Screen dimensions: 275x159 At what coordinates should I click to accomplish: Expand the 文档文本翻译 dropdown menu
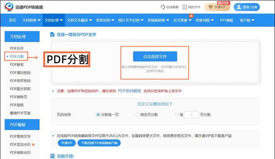point(79,20)
